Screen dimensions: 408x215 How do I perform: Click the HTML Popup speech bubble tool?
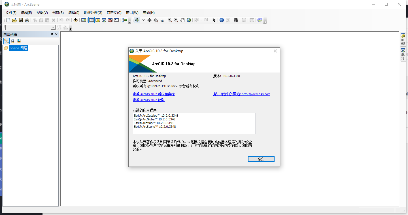228,20
